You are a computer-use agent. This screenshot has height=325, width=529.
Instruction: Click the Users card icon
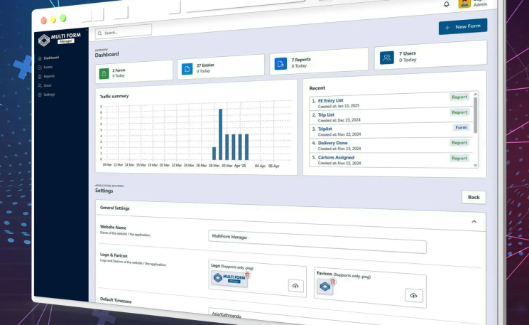pos(387,58)
